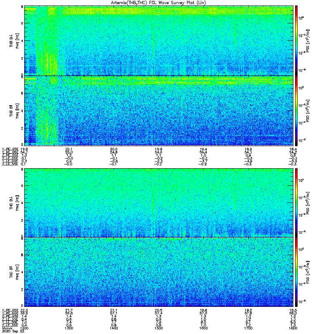Click the plot title 'Artemis(THB,THC) FGL Wave Survey Plot'
This screenshot has width=313, height=334.
coord(158,3)
